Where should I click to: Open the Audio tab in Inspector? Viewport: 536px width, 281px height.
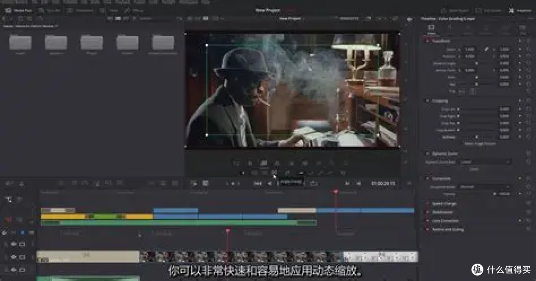450,29
